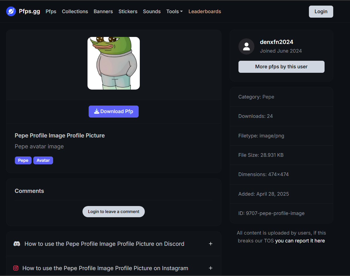The width and height of the screenshot is (350, 276).
Task: Open the Banners section
Action: tap(103, 11)
